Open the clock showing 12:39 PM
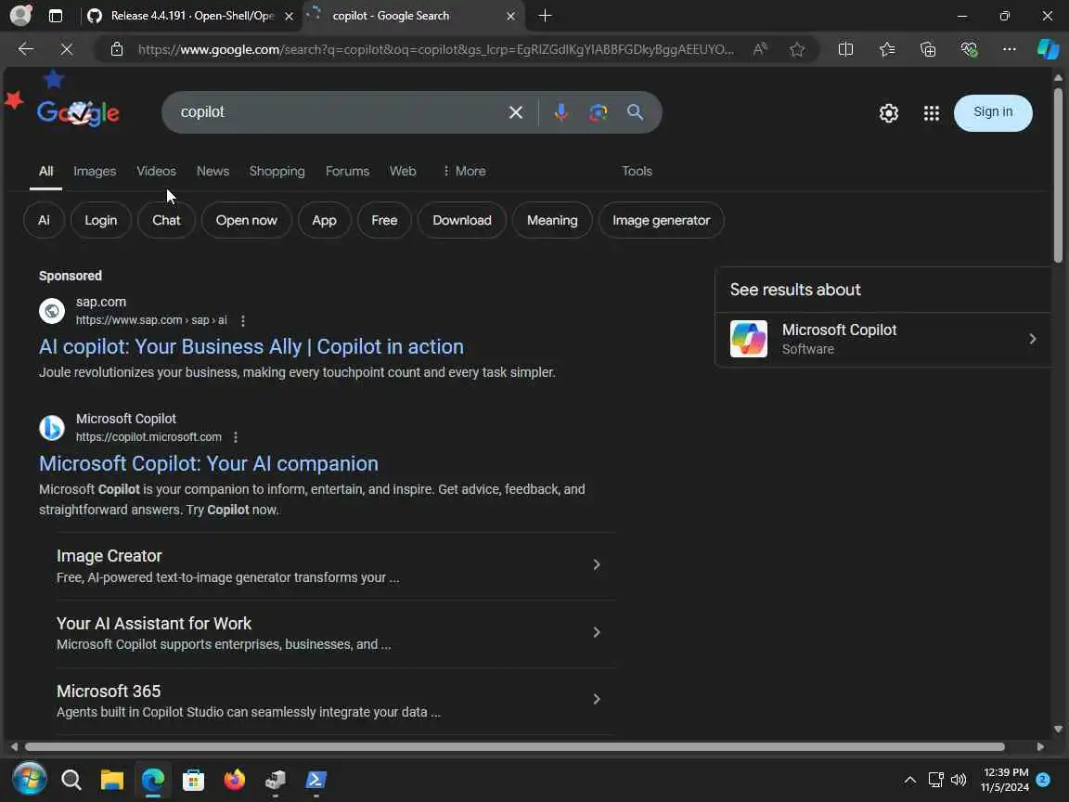The width and height of the screenshot is (1069, 802). point(1006,780)
